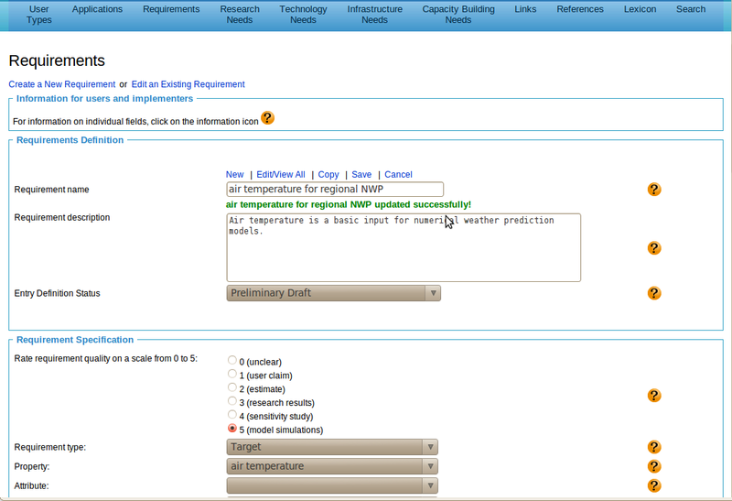Image resolution: width=732 pixels, height=501 pixels.
Task: Open the Property dropdown showing air temperature
Action: tap(333, 466)
